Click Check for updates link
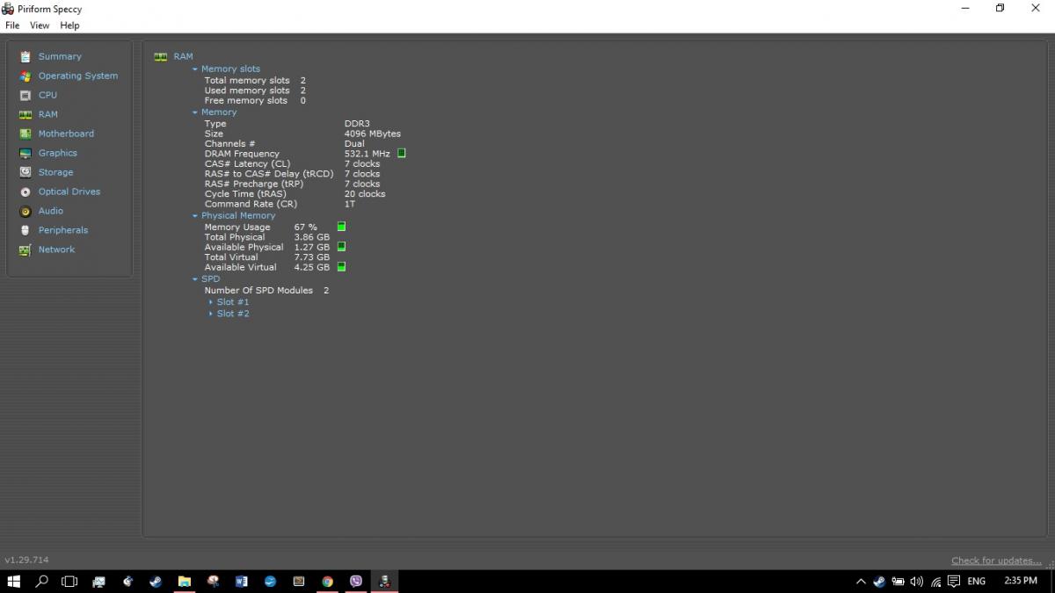The image size is (1055, 593). tap(996, 560)
